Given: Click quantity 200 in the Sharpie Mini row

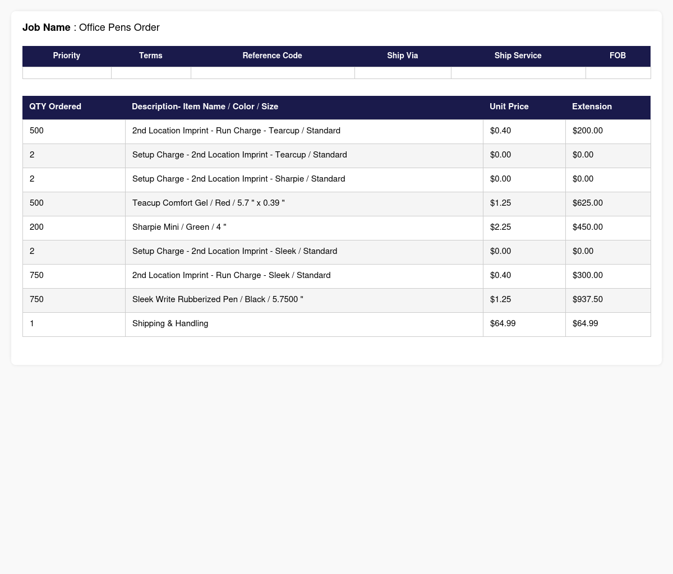Looking at the screenshot, I should click(36, 227).
